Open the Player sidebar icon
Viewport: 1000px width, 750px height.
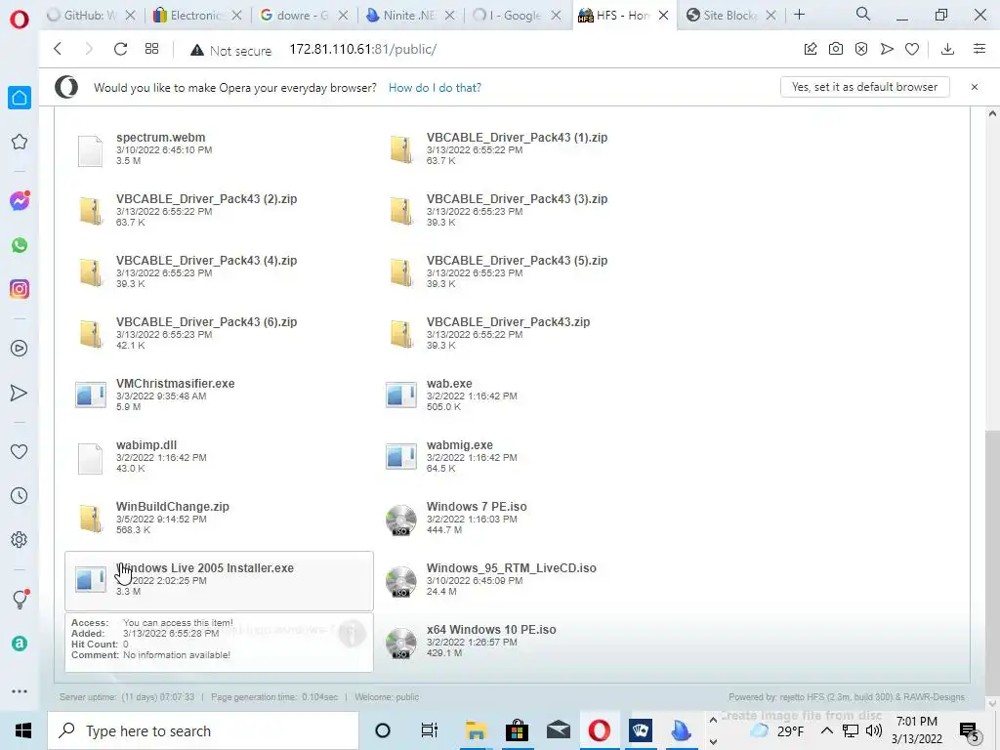[20, 349]
